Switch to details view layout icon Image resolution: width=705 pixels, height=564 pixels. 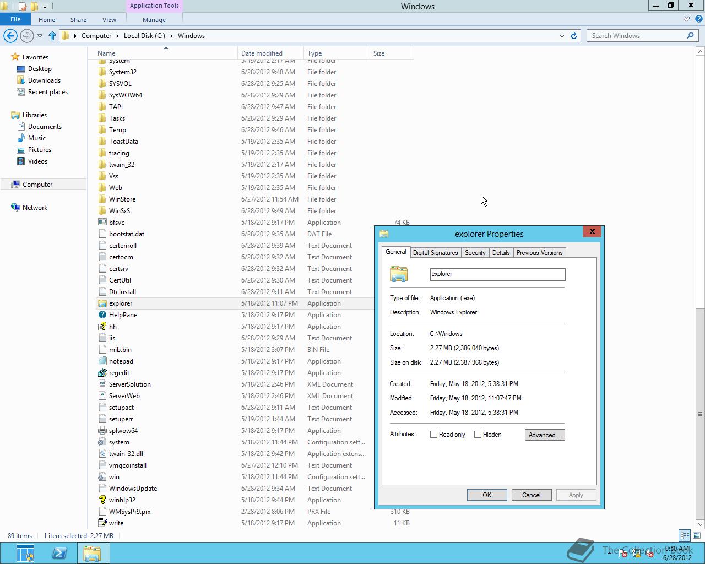tap(685, 535)
